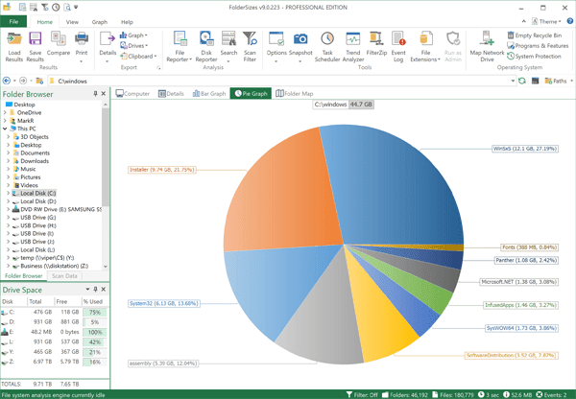Launch the Disk Reporter
Screen dimensions: 576x399
tap(206, 46)
